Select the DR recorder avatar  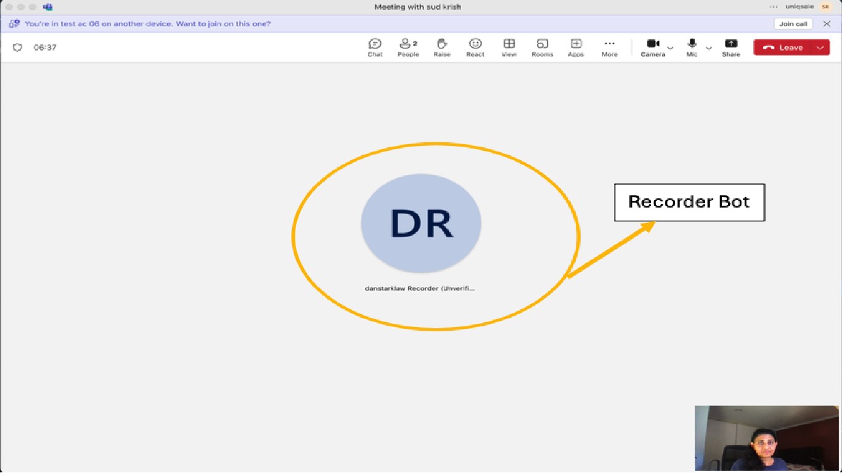(421, 223)
